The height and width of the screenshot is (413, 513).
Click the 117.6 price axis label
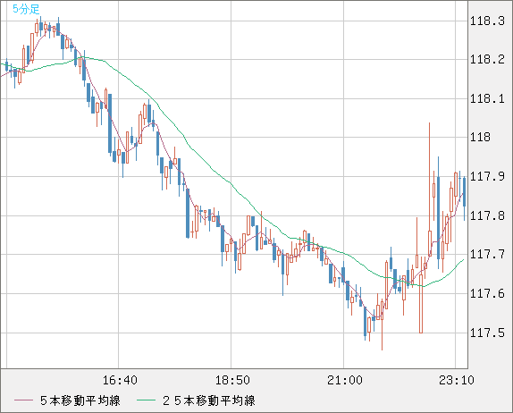click(487, 293)
